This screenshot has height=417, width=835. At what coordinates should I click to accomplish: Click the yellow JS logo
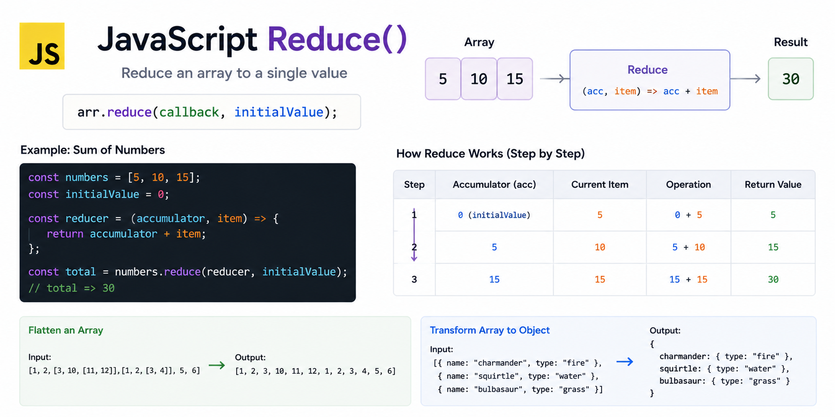tap(42, 46)
